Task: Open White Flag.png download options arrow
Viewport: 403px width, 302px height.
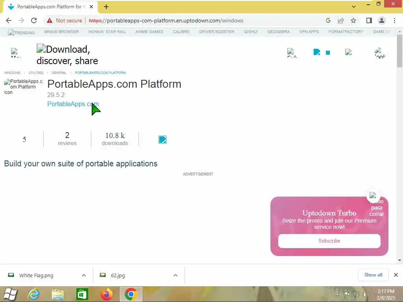Action: click(x=84, y=275)
